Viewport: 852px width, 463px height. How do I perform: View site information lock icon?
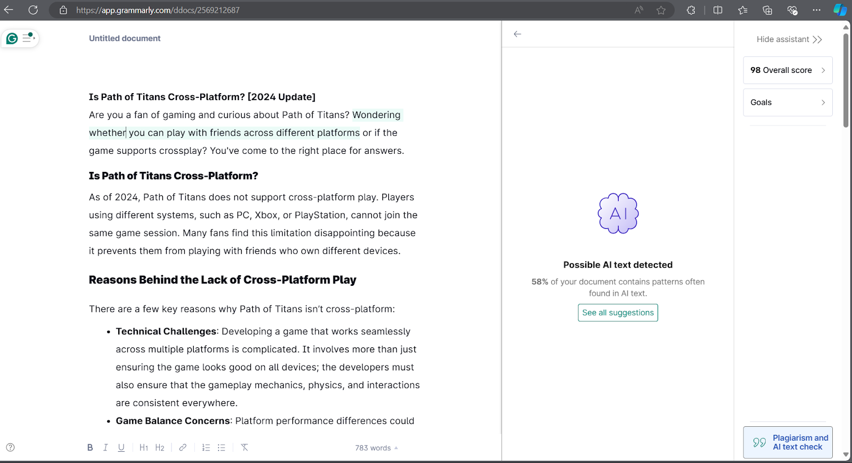[x=63, y=10]
